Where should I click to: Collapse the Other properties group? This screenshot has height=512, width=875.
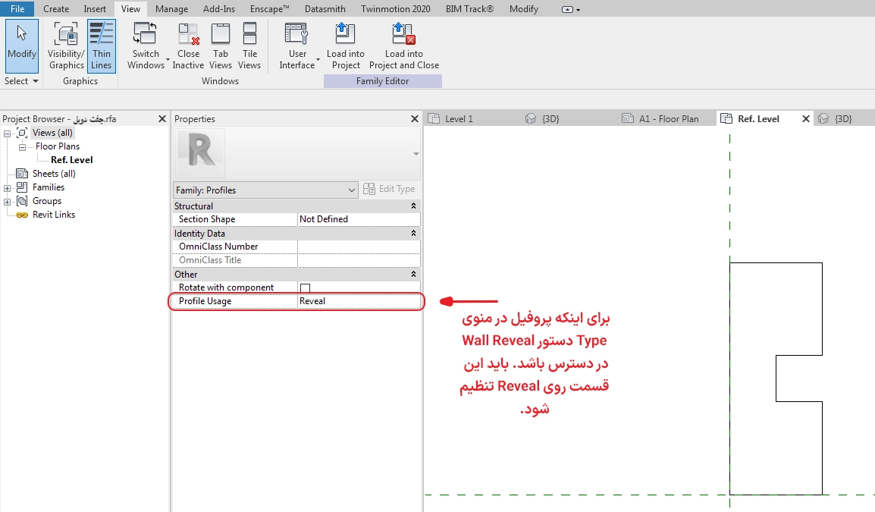[x=413, y=274]
